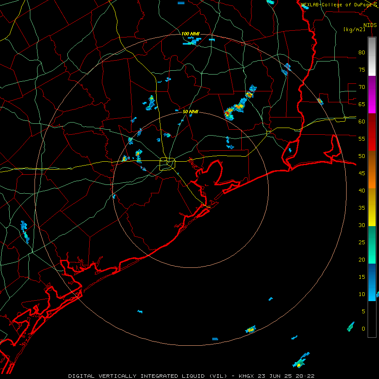
Task: Click the white-gray segment of the VIL color bar
Action: (x=372, y=56)
